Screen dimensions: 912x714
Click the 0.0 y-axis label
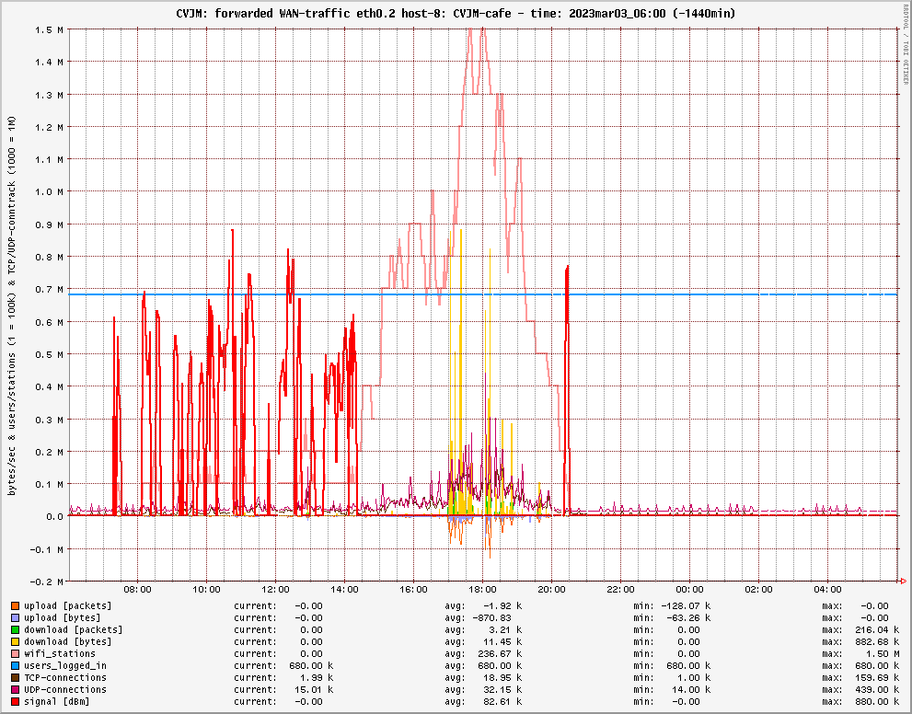pyautogui.click(x=54, y=516)
